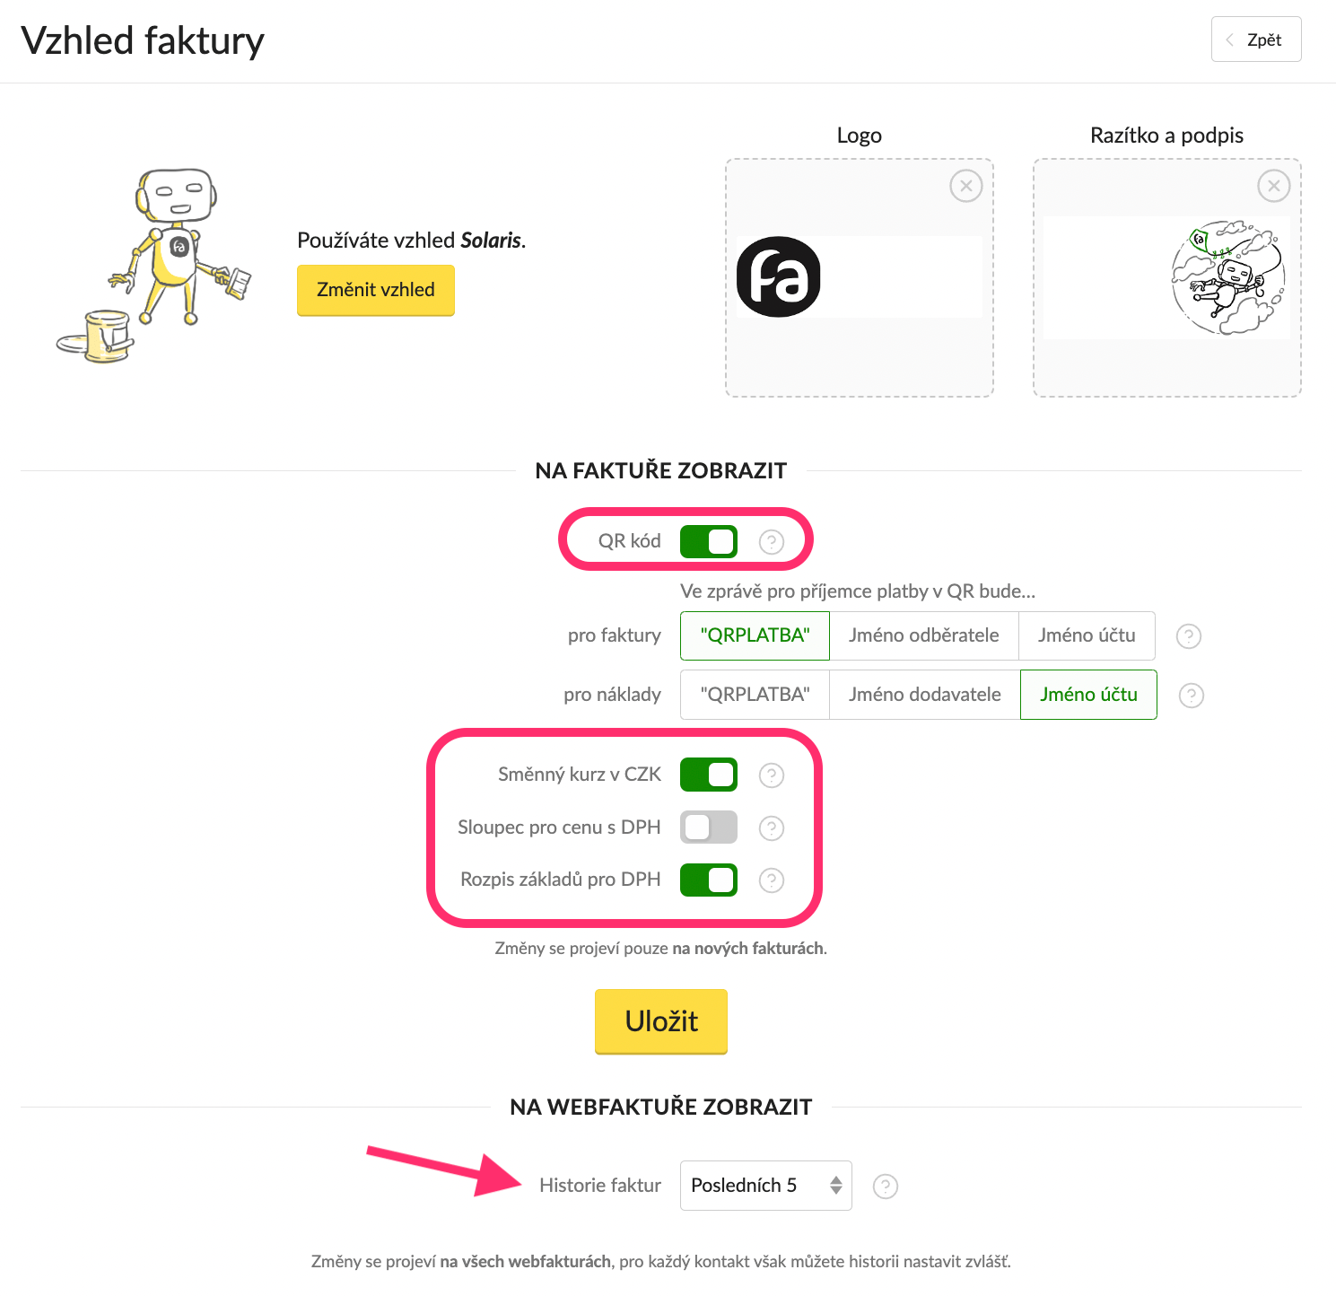This screenshot has height=1296, width=1336.
Task: Toggle Rozpis základů pro DPH switch
Action: pyautogui.click(x=708, y=880)
